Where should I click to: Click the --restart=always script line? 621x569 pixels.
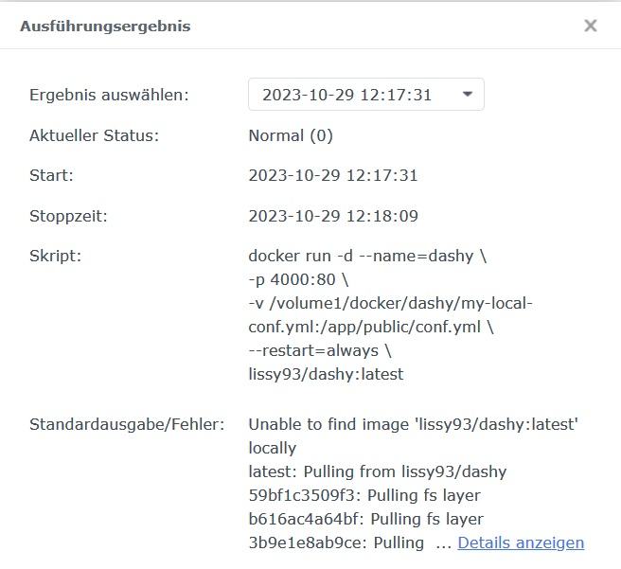(x=318, y=350)
